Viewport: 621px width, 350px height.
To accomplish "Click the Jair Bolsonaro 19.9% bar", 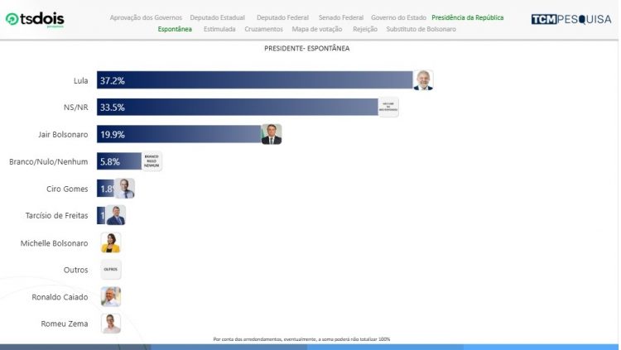I will tap(178, 134).
